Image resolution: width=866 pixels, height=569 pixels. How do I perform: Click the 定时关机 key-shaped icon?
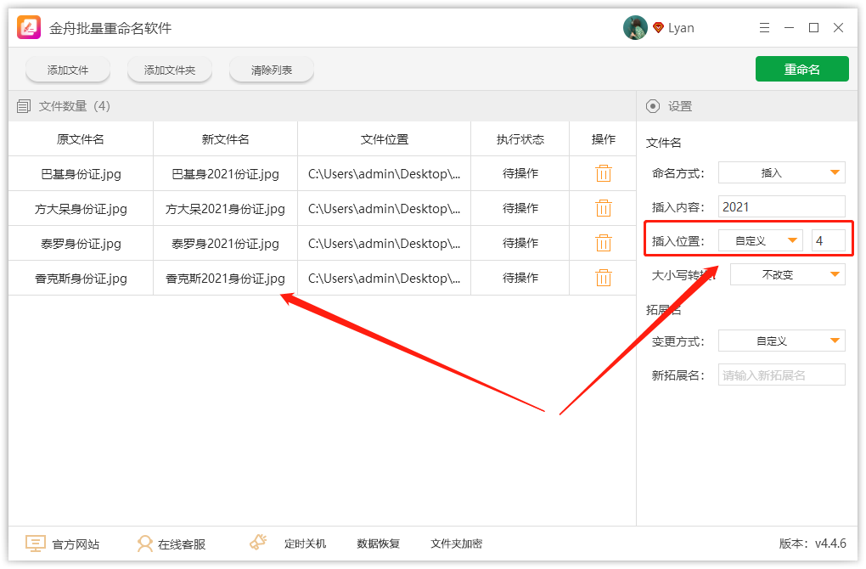(257, 542)
